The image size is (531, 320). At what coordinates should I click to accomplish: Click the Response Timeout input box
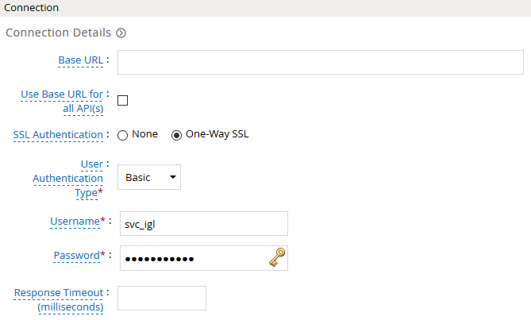(x=162, y=298)
